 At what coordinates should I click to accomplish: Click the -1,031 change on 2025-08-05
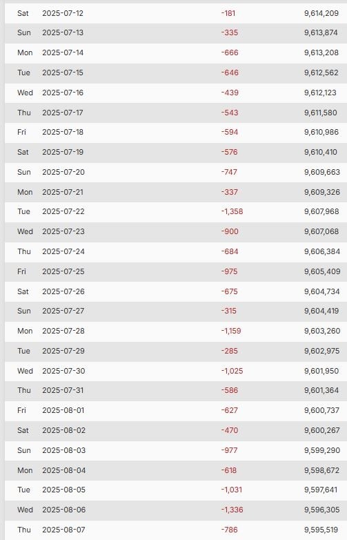point(231,490)
